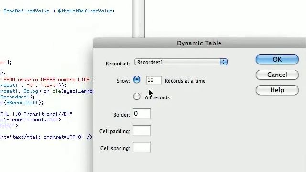Select the Records at a time radio button
Image resolution: width=306 pixels, height=172 pixels.
click(x=137, y=80)
